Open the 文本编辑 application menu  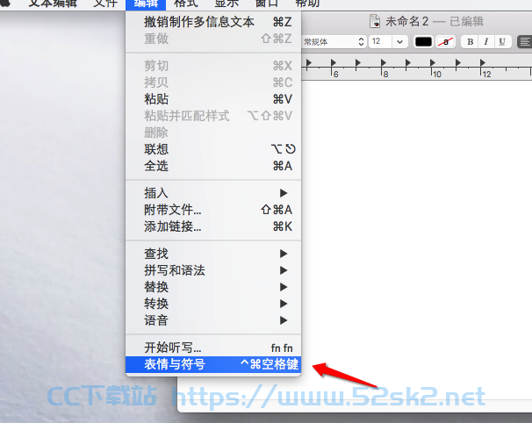53,4
